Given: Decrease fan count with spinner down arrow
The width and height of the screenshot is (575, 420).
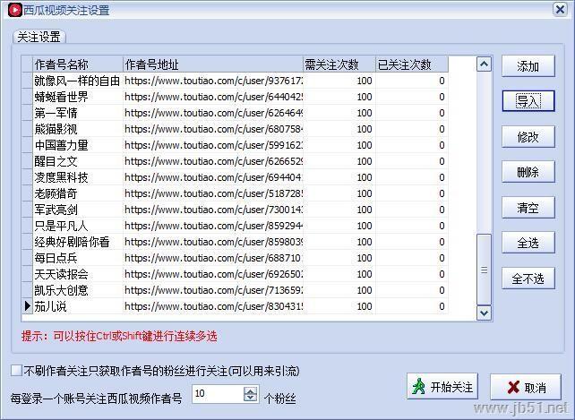Looking at the screenshot, I should (x=251, y=399).
